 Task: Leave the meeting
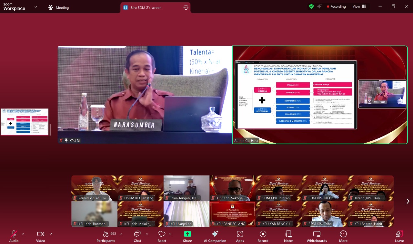tap(399, 236)
